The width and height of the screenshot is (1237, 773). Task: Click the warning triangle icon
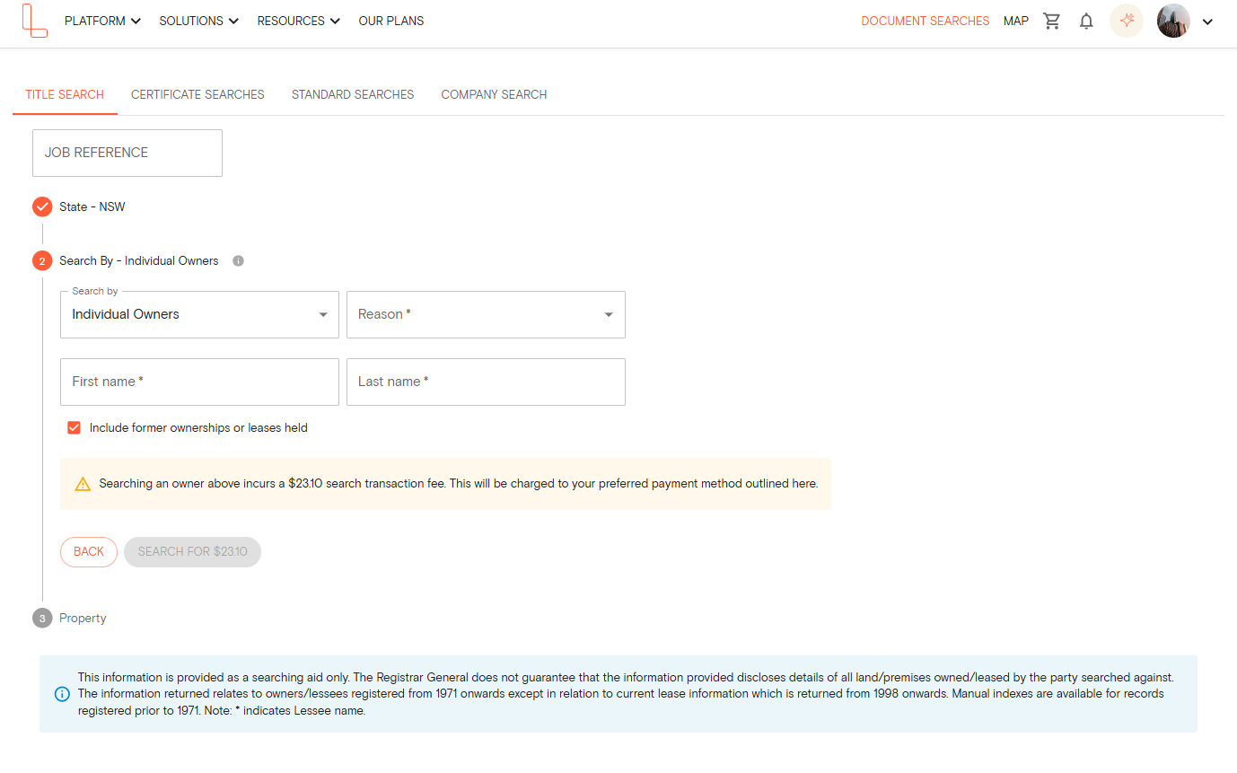click(x=83, y=484)
